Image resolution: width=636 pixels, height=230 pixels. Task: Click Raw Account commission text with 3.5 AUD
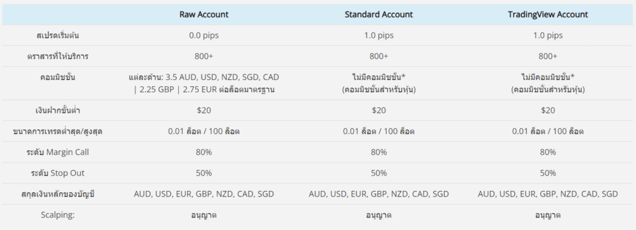pyautogui.click(x=204, y=84)
